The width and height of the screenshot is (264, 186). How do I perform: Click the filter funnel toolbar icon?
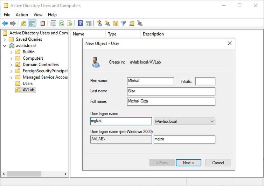(x=124, y=24)
